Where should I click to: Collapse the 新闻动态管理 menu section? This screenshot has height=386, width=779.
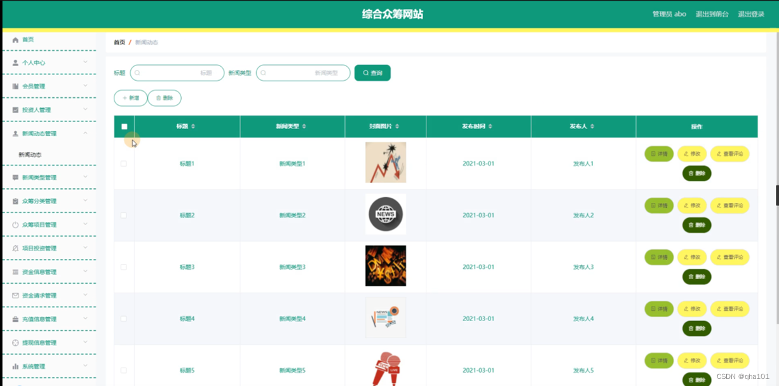[48, 133]
